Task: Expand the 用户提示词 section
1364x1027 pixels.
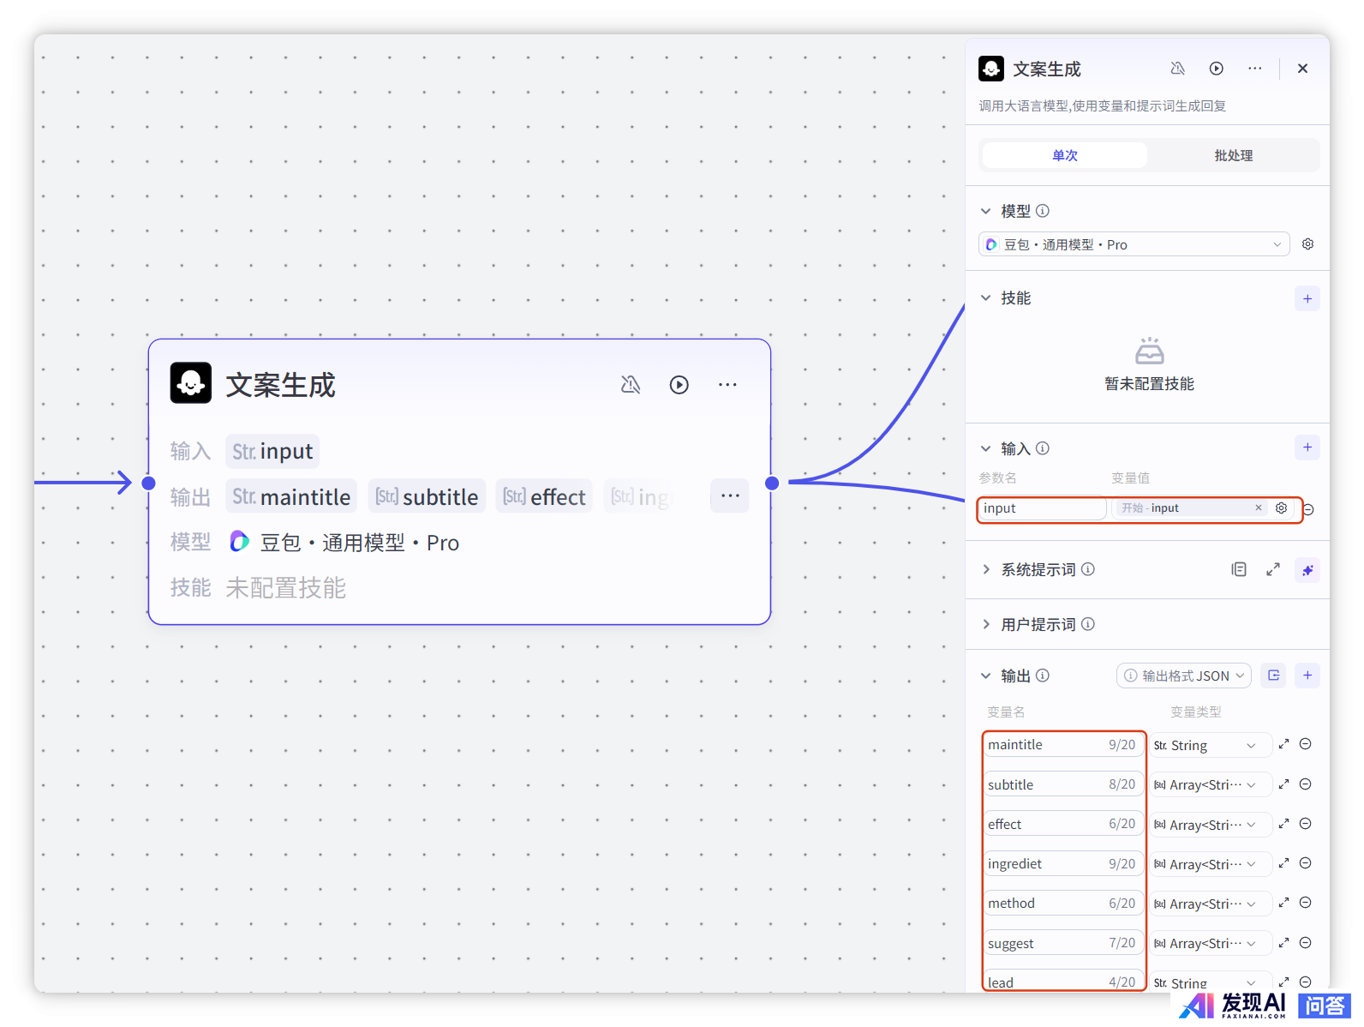Action: click(986, 624)
